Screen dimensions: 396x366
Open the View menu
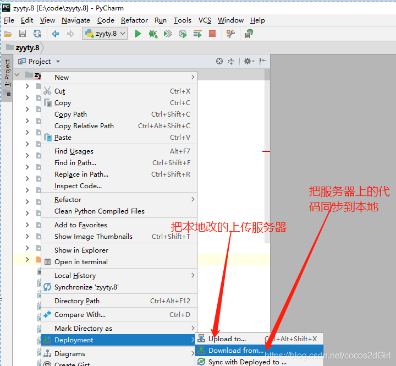(x=47, y=20)
